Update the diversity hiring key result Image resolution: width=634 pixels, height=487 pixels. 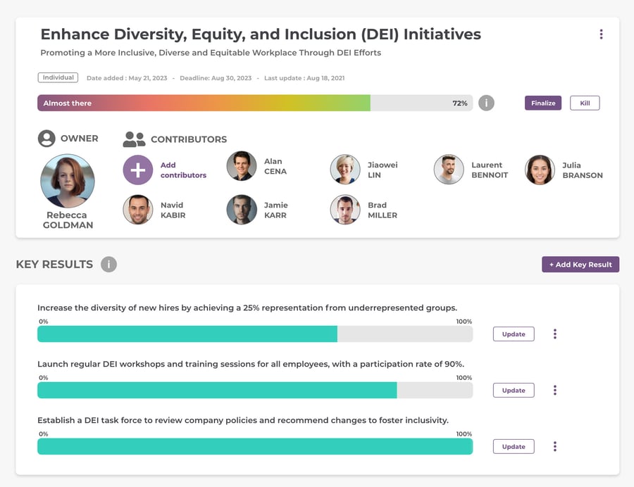point(513,334)
